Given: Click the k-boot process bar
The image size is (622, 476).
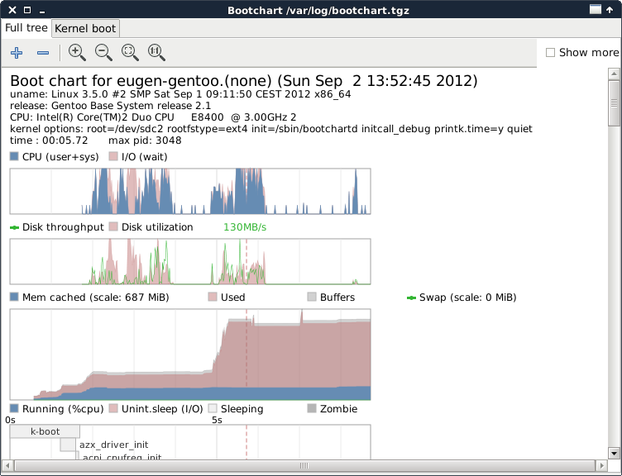Looking at the screenshot, I should 45,431.
